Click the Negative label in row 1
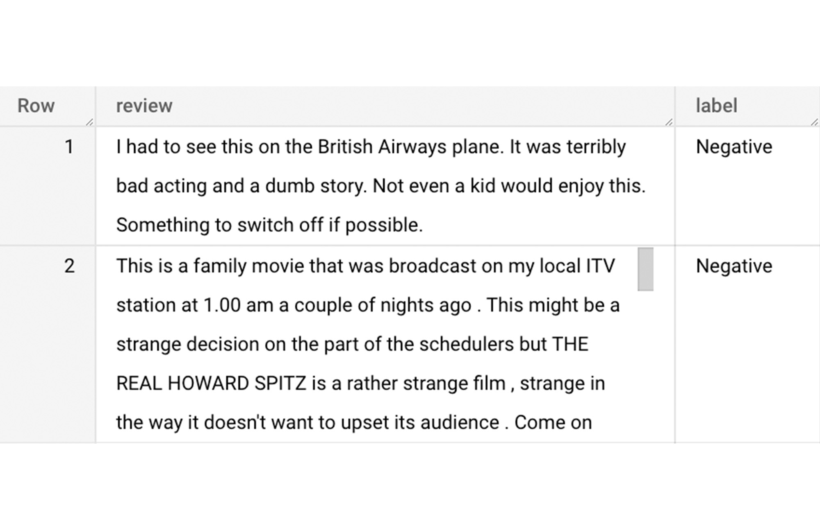Screen dimensions: 820x530 734,147
